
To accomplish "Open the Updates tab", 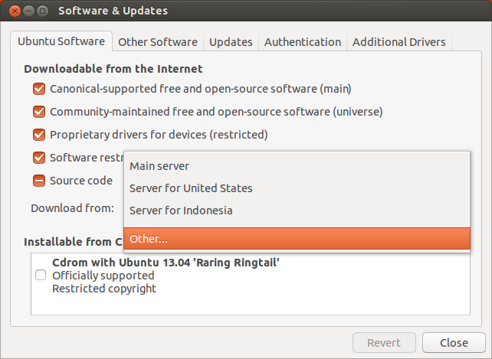I will [231, 42].
